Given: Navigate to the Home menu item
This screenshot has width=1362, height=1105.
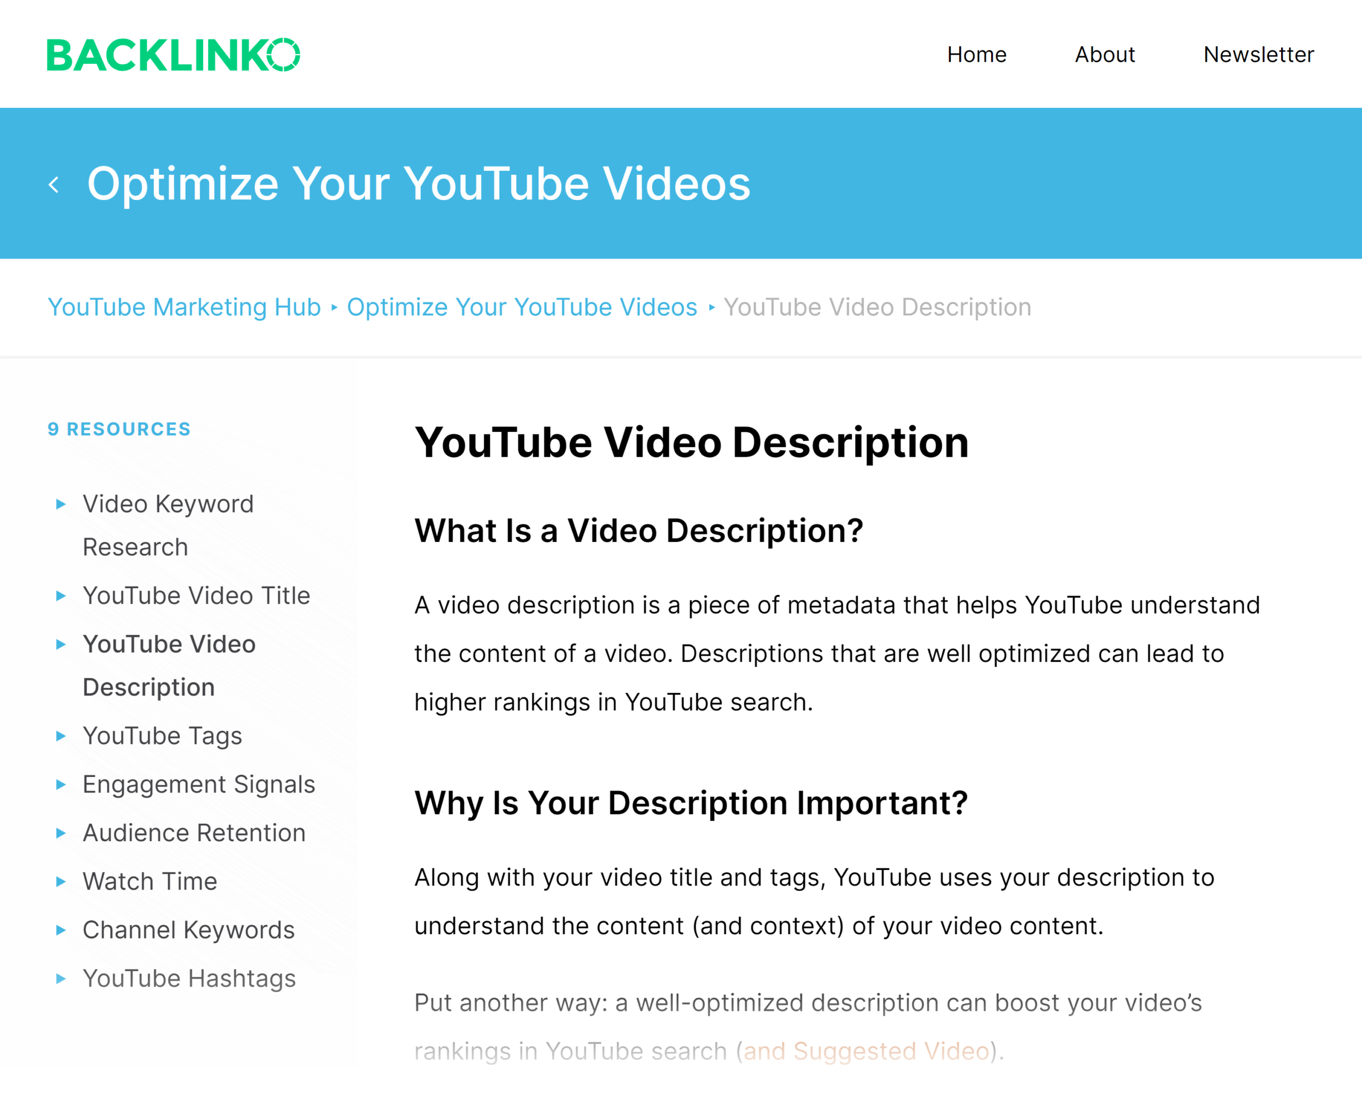Looking at the screenshot, I should [976, 54].
